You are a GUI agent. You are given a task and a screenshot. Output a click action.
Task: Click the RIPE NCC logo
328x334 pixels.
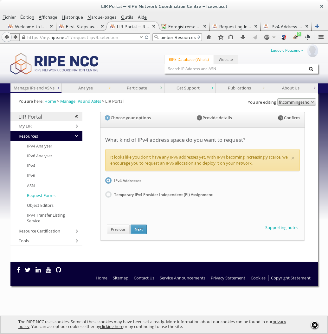click(x=54, y=64)
